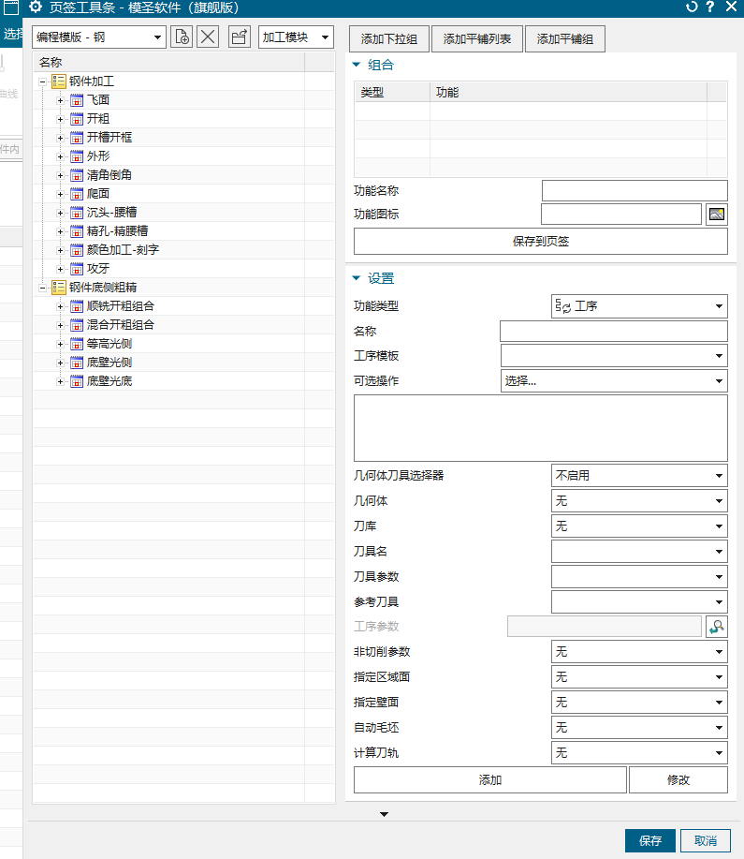Screen dimensions: 744x859
Task: Click the icon beside 混合开粗组合
Action: tap(77, 325)
